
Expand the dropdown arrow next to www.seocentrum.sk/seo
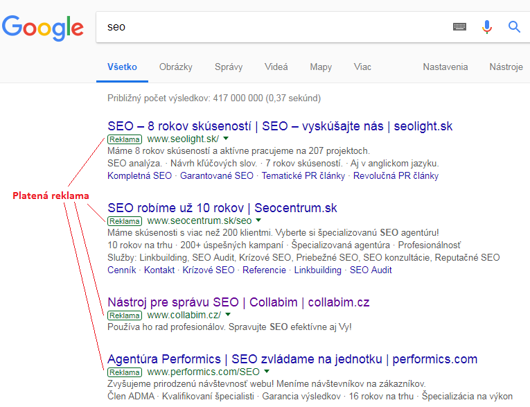tap(258, 220)
